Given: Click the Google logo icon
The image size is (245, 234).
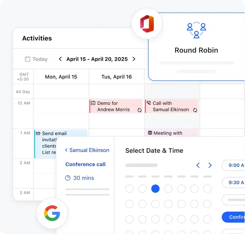Looking at the screenshot, I should pos(52,214).
